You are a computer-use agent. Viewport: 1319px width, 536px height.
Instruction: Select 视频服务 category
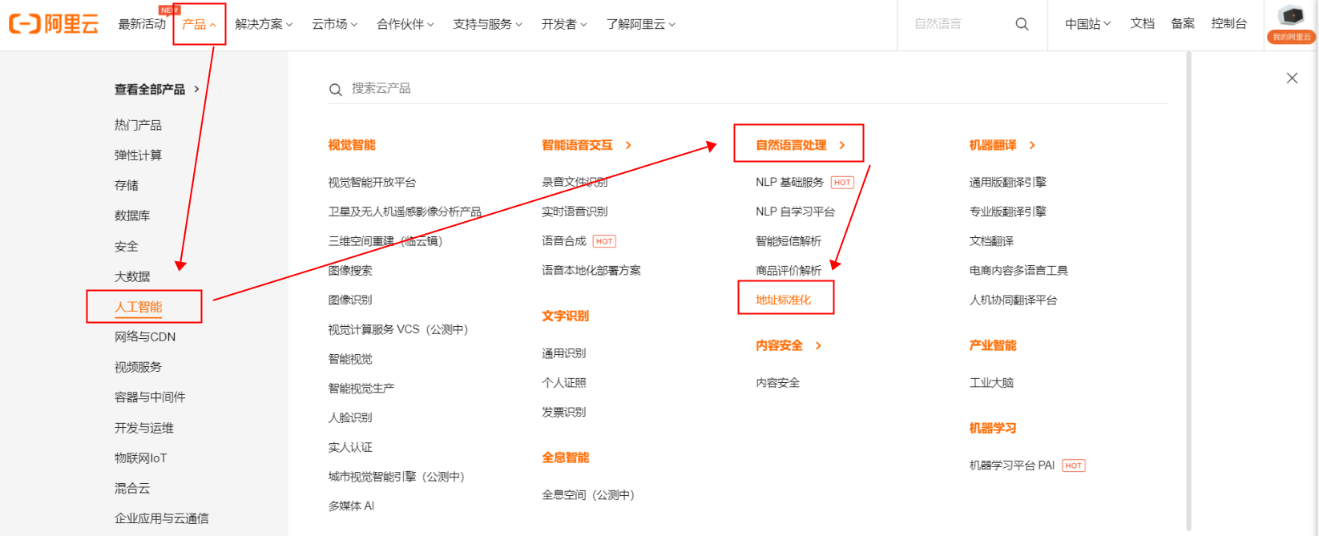click(138, 367)
